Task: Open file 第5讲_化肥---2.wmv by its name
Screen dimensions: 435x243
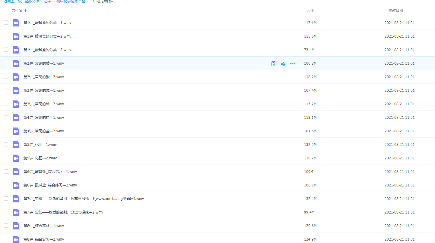Action: tap(40, 158)
